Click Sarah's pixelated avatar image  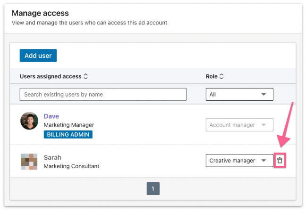click(29, 162)
